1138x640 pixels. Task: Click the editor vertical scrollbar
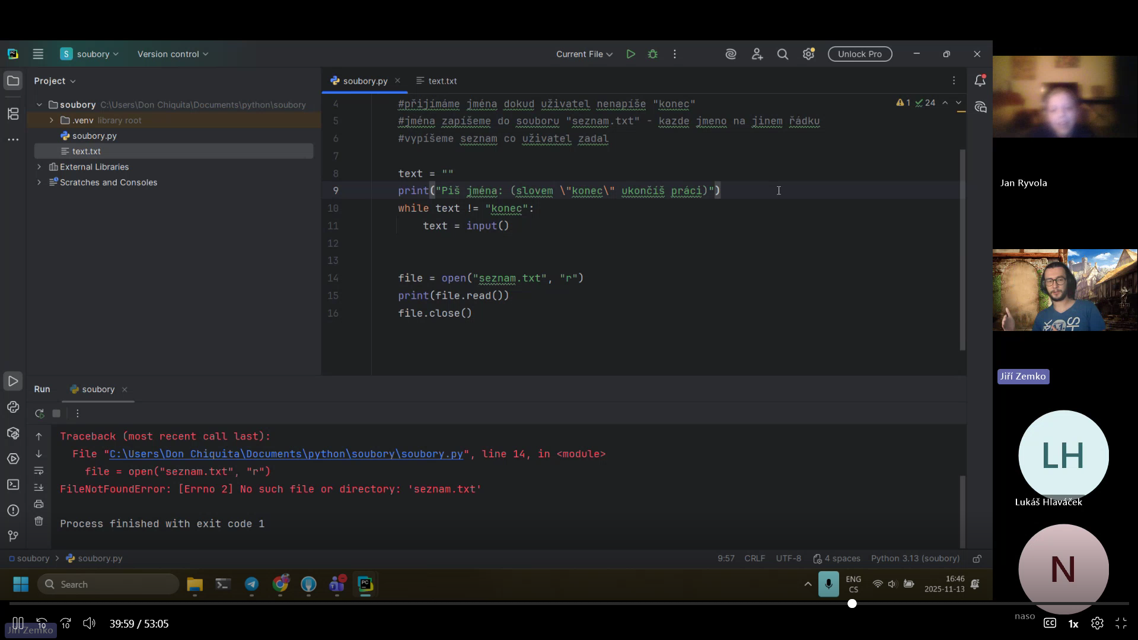point(962,249)
